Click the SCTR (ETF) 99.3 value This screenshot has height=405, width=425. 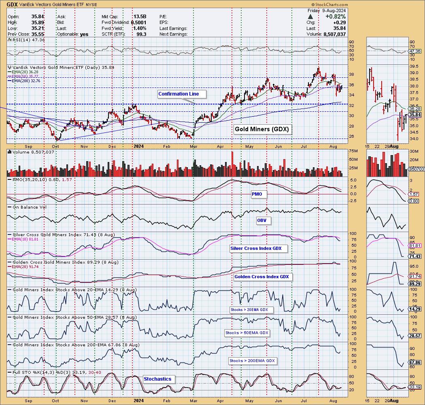click(x=142, y=34)
